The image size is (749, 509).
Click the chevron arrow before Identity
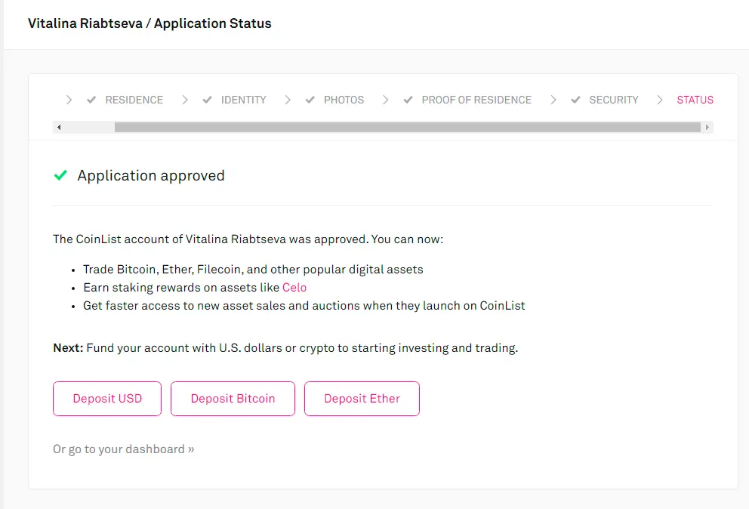(x=185, y=100)
